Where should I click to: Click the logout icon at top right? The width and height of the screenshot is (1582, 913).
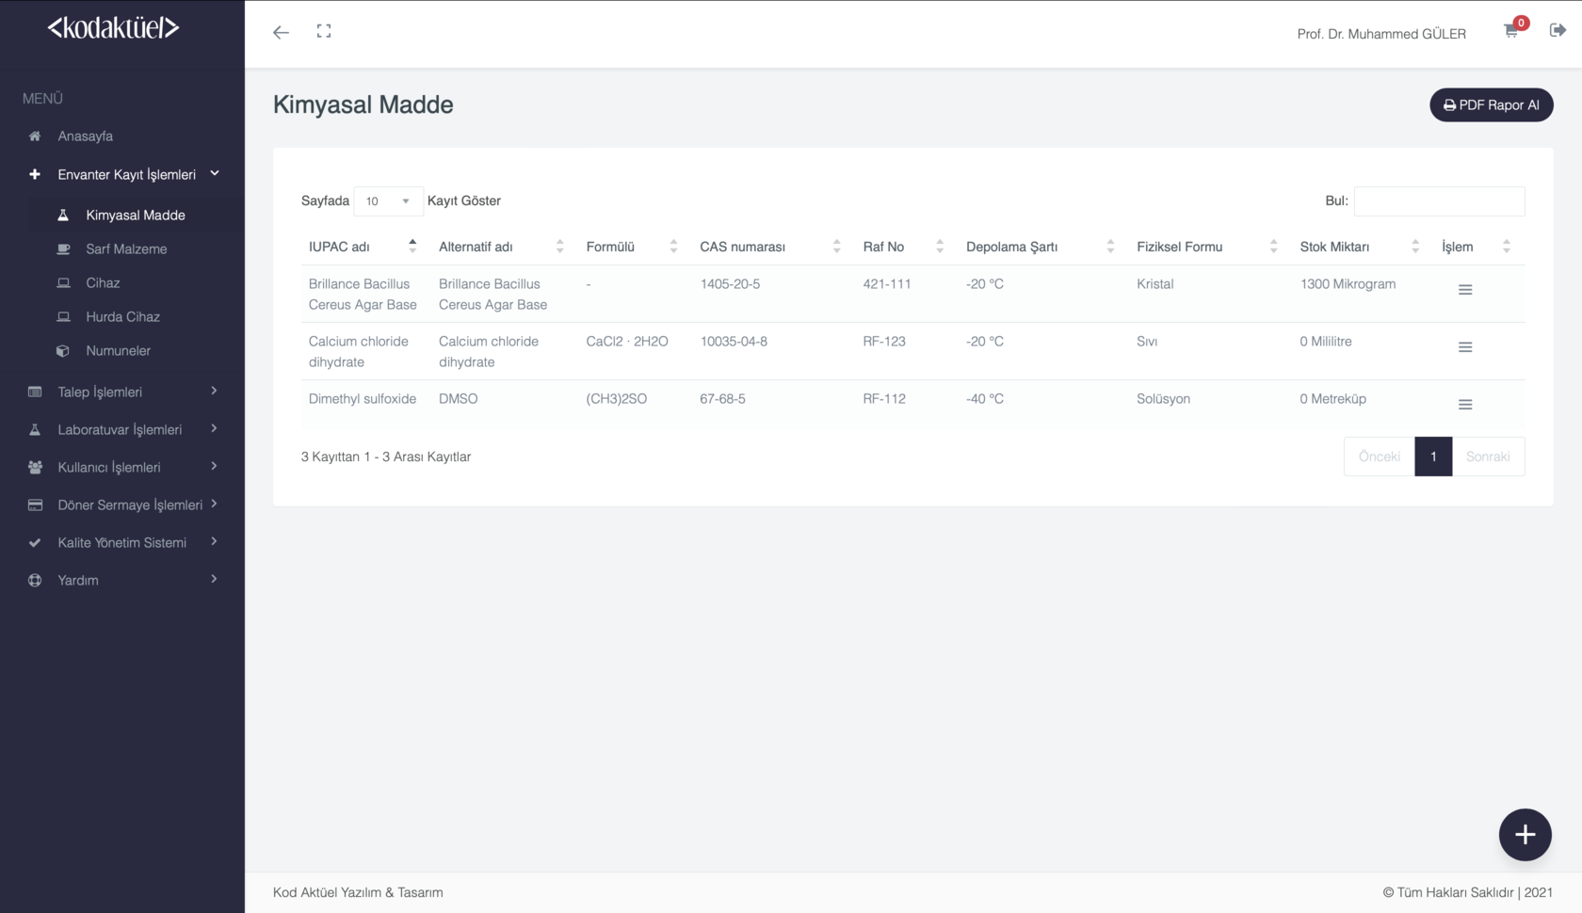(1558, 30)
